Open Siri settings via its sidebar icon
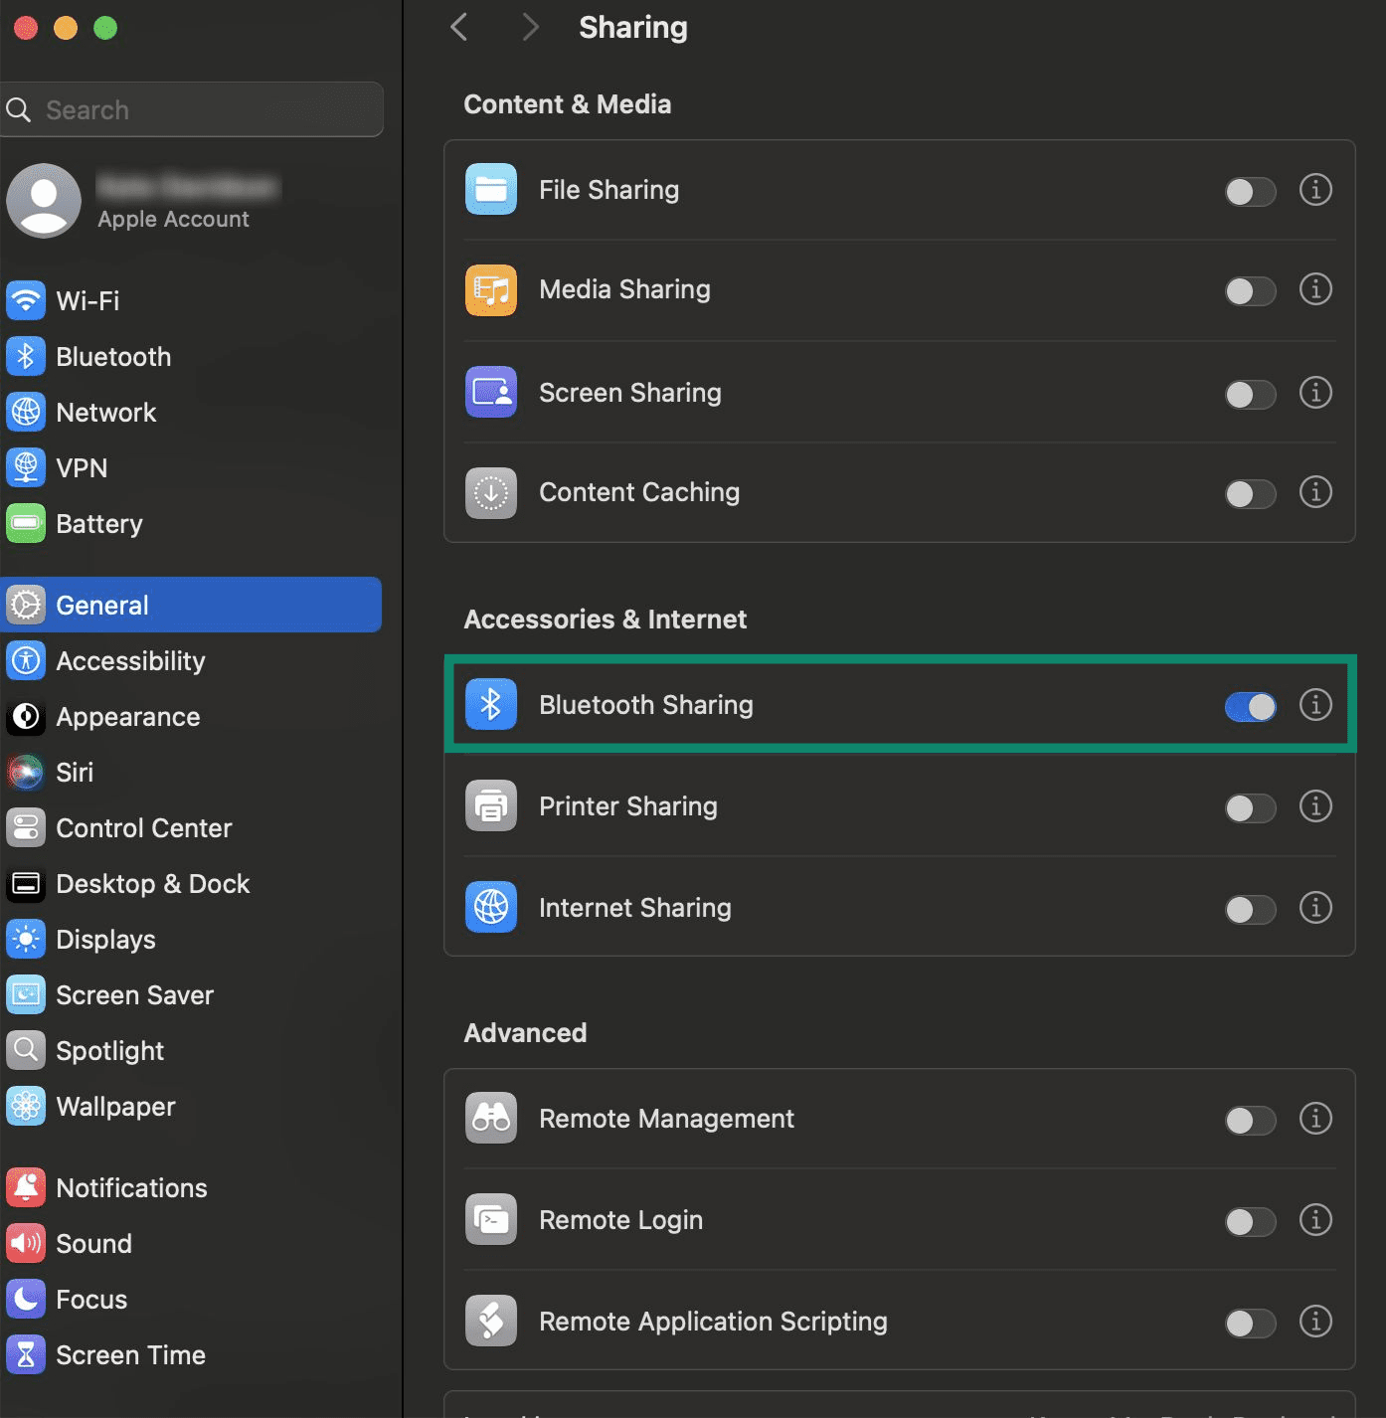This screenshot has height=1418, width=1386. point(25,772)
